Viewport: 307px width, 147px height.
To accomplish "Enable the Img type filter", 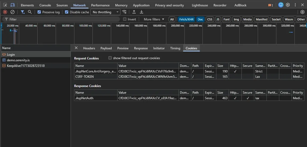I will point(236,19).
